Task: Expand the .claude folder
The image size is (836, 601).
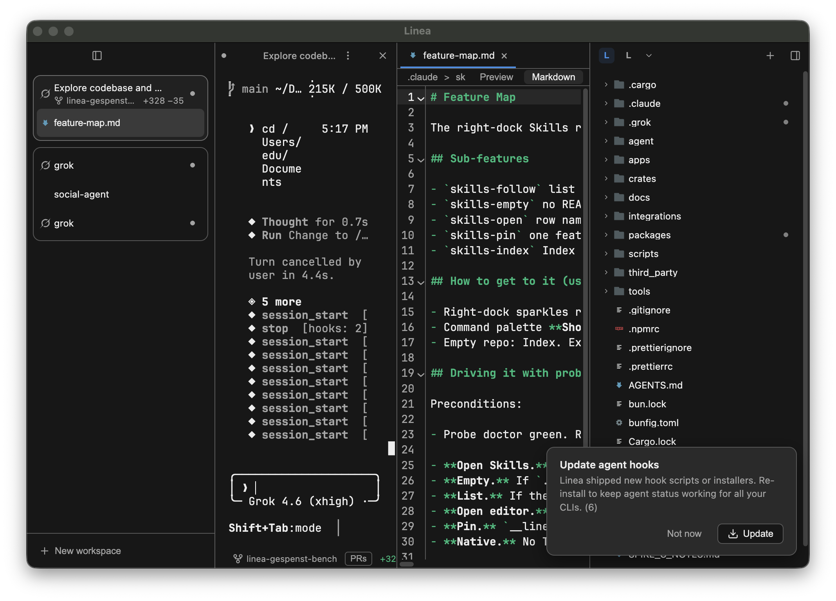Action: pos(606,103)
